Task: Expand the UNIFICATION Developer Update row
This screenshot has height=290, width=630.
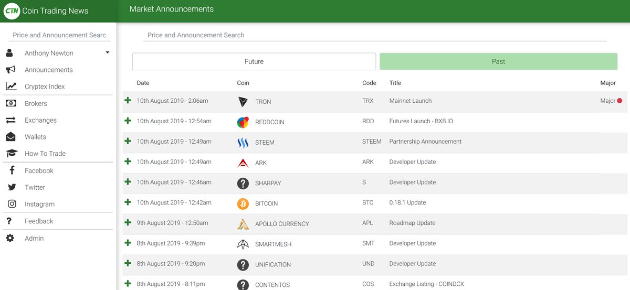Action: [128, 263]
